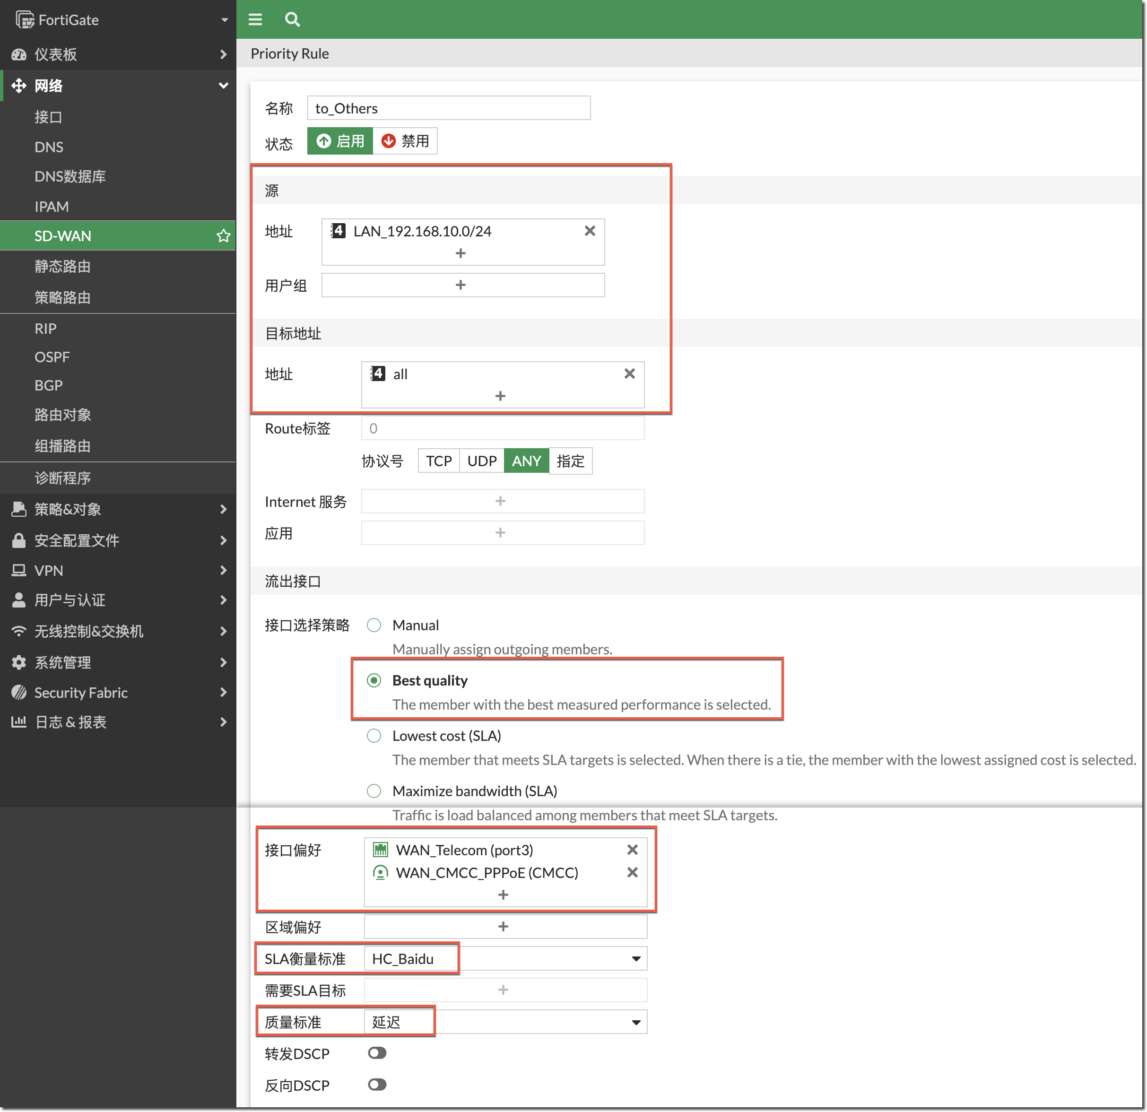This screenshot has width=1147, height=1112.
Task: Click the hamburger menu icon in the header
Action: point(255,19)
